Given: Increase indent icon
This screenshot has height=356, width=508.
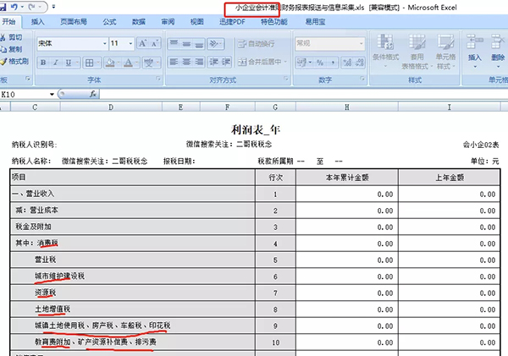Looking at the screenshot, I should (x=226, y=62).
